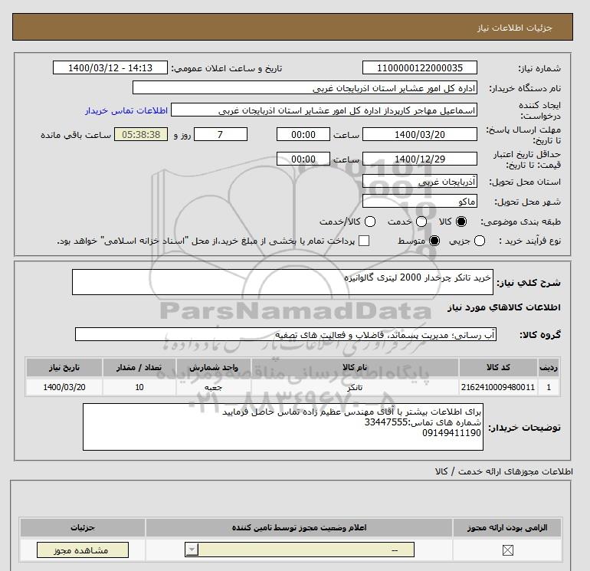Click the واحد شمارش column header
Screen dimensions: 590x571
[213, 367]
